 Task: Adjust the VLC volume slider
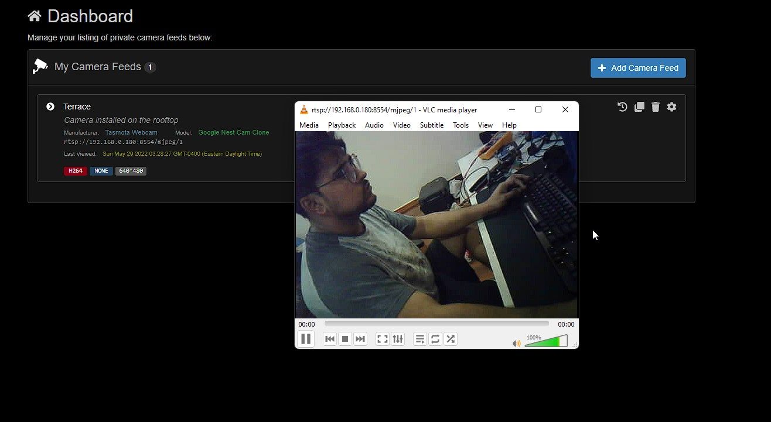pyautogui.click(x=545, y=342)
